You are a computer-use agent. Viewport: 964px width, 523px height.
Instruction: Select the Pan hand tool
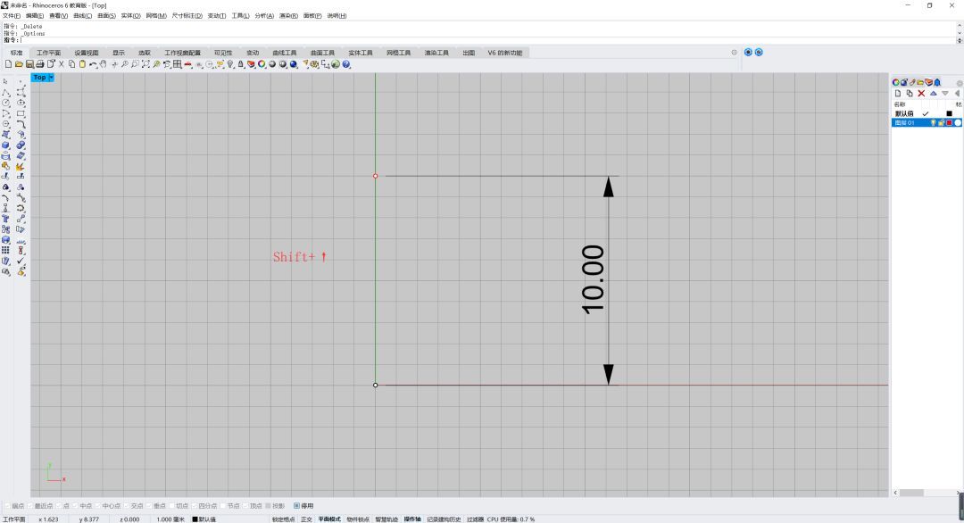[x=104, y=64]
